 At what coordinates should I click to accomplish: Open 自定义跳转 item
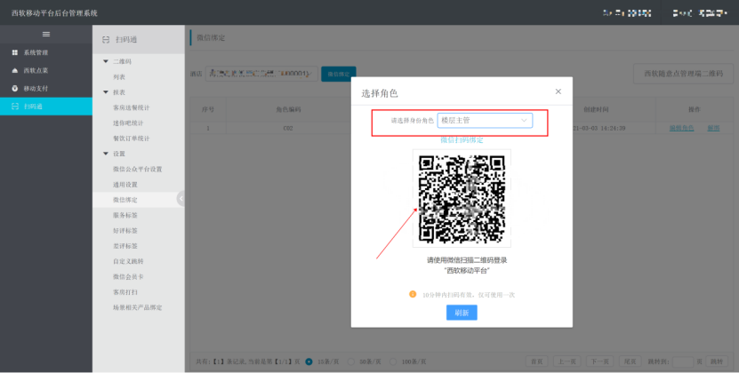[128, 261]
